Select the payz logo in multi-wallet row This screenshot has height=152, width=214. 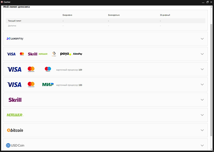pos(65,54)
